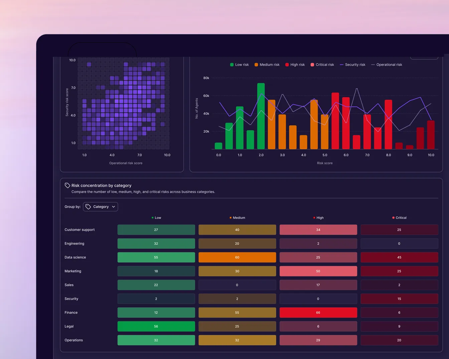Select Finance Critical cell 6
This screenshot has height=359, width=449.
click(399, 313)
